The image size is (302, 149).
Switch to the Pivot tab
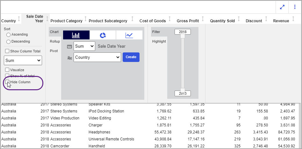(54, 51)
